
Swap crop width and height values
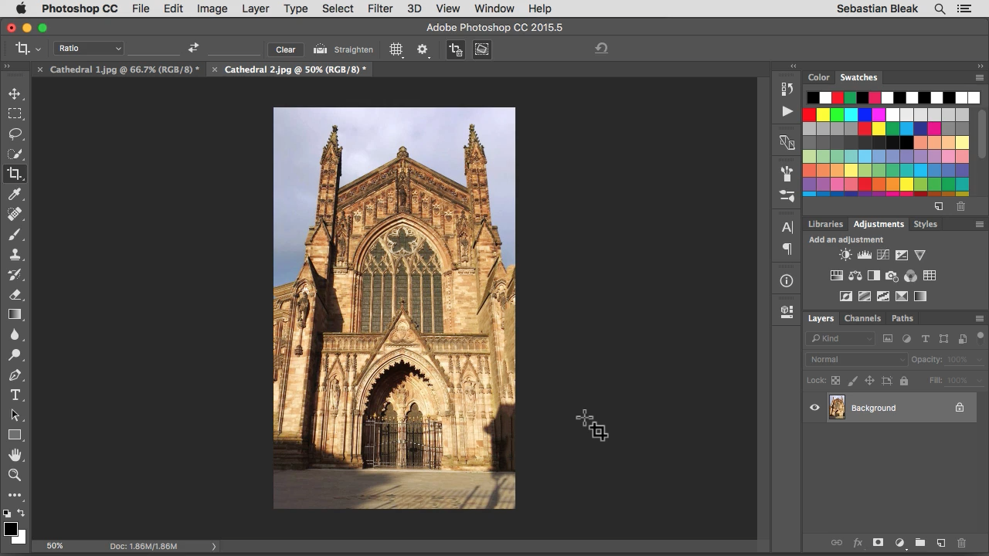coord(193,49)
